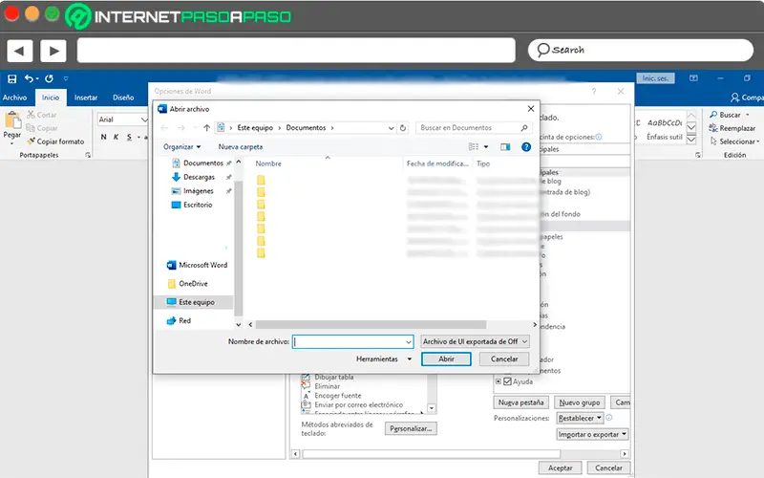Toggle the Ayuda checkbox in Word options
This screenshot has height=478, width=764.
pyautogui.click(x=508, y=381)
